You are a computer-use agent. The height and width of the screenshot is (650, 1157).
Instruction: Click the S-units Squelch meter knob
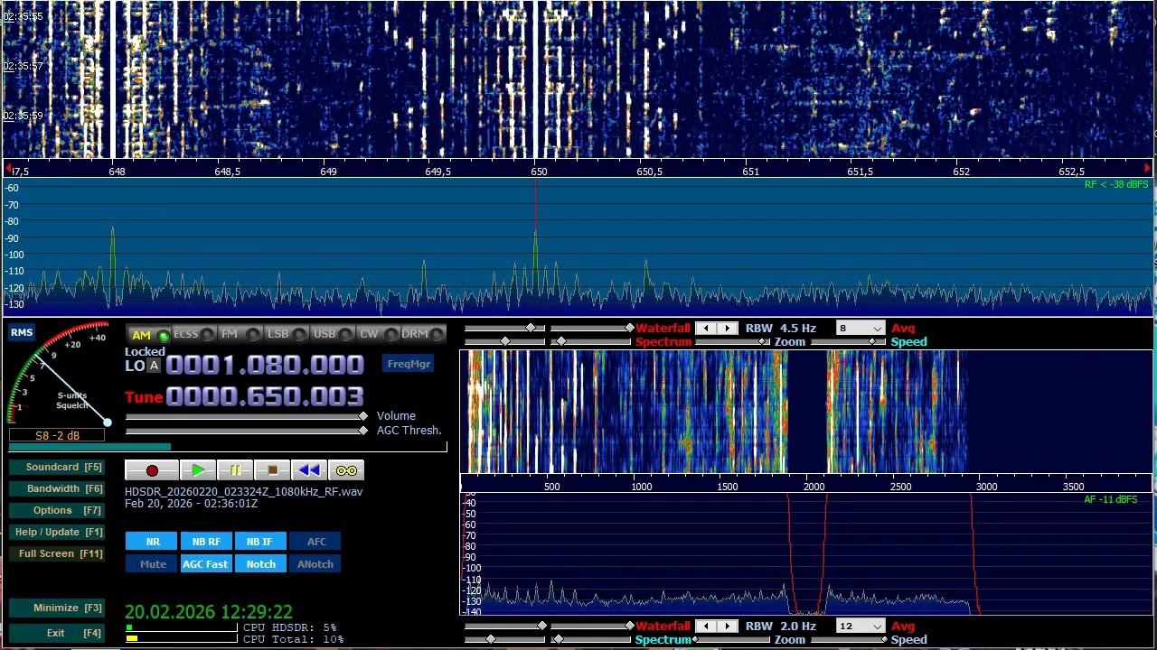pyautogui.click(x=107, y=422)
